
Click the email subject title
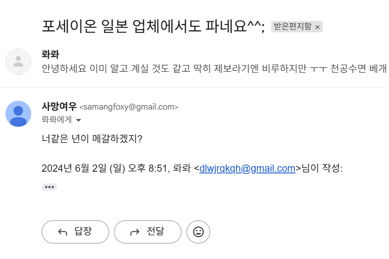coord(153,27)
